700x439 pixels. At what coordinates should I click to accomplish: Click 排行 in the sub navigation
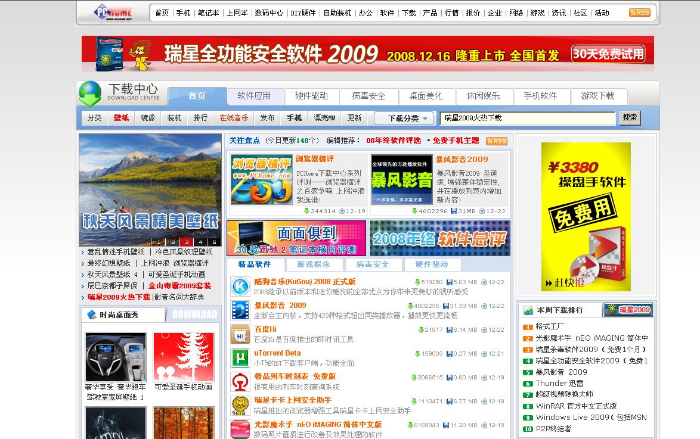200,118
